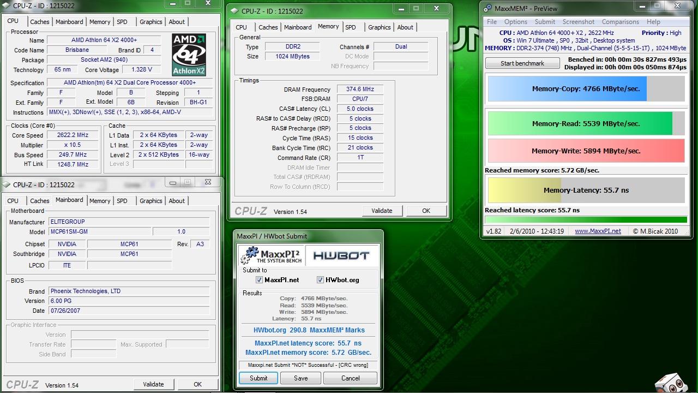698x393 pixels.
Task: Switch to SPD tab in top-left CPU-Z window
Action: point(122,22)
